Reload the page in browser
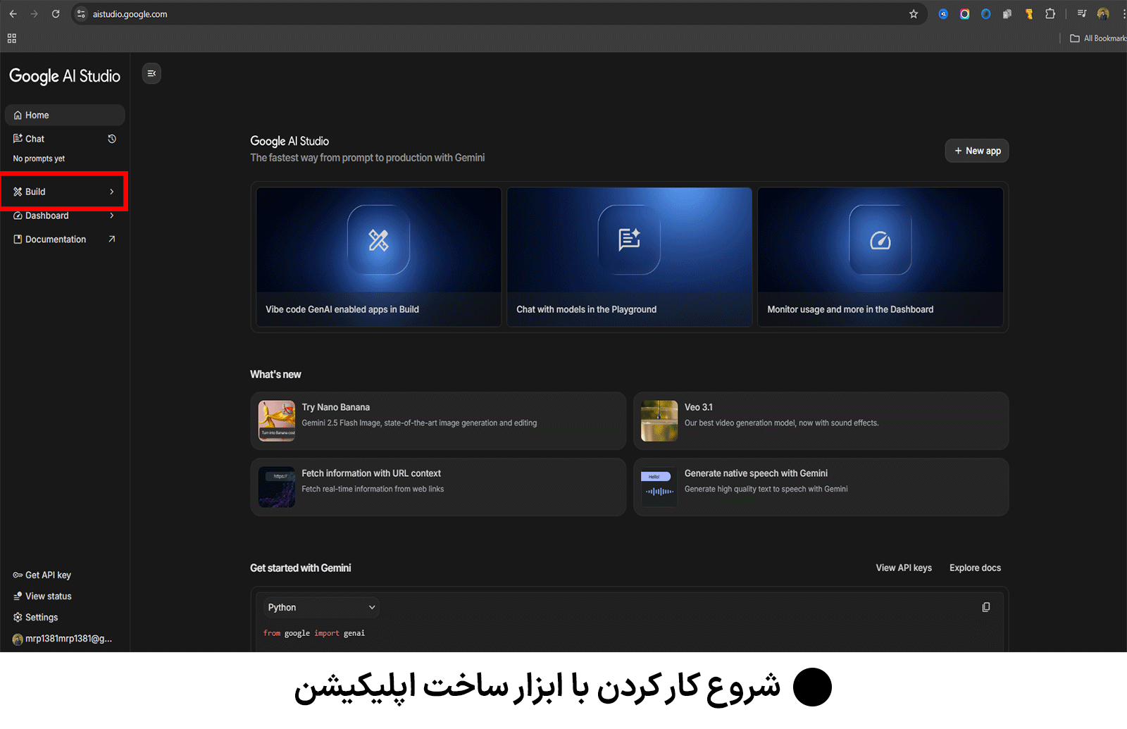 click(x=56, y=14)
